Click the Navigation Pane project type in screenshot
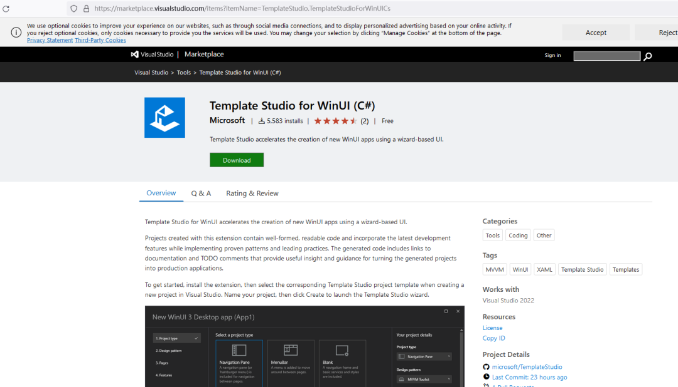 pyautogui.click(x=239, y=363)
